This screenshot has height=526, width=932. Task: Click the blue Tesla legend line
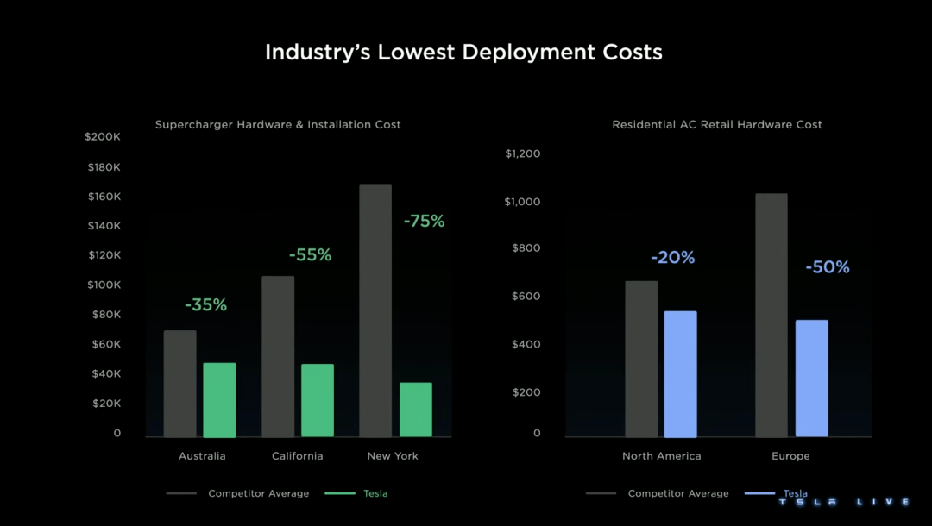click(x=759, y=493)
